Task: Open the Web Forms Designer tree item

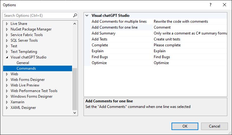Action: [27, 80]
